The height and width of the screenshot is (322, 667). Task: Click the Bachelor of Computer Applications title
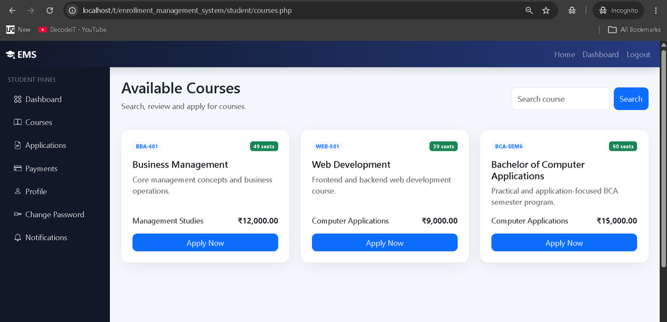[537, 170]
